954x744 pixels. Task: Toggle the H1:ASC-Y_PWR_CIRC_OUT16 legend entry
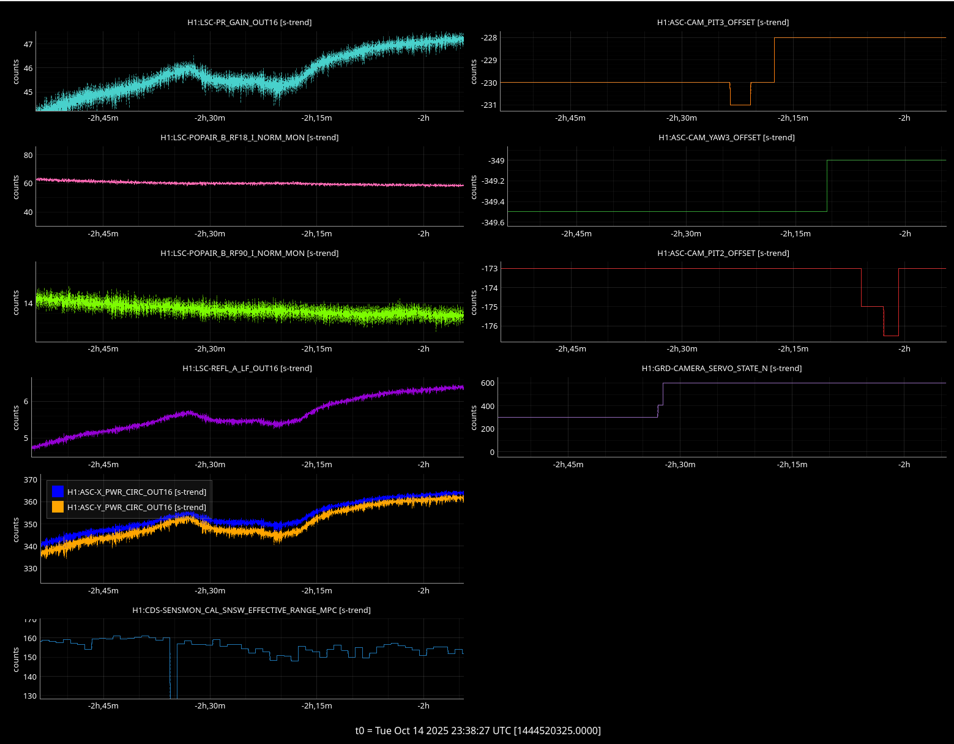click(x=136, y=507)
